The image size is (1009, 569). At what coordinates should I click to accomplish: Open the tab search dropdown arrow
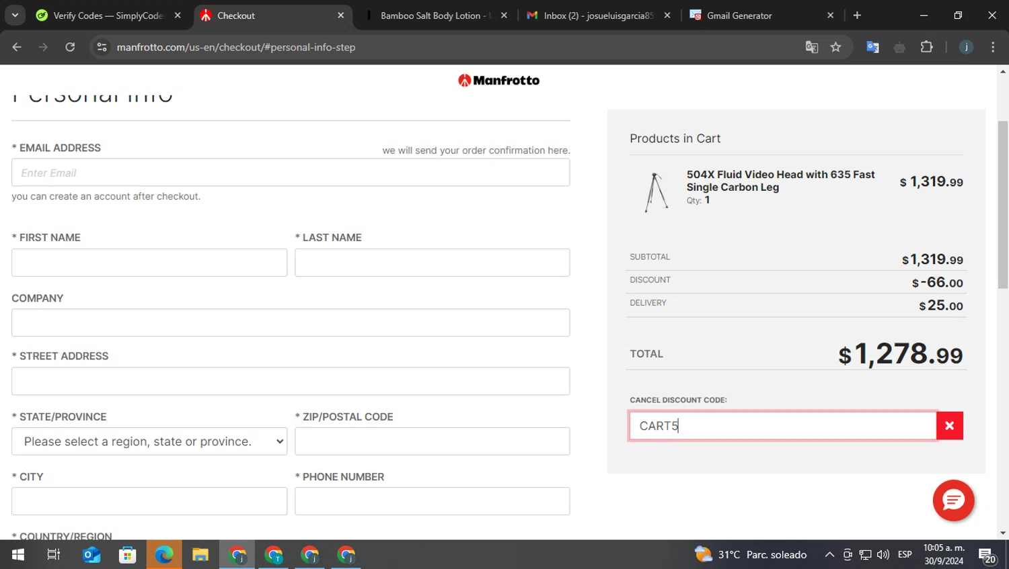(x=15, y=15)
